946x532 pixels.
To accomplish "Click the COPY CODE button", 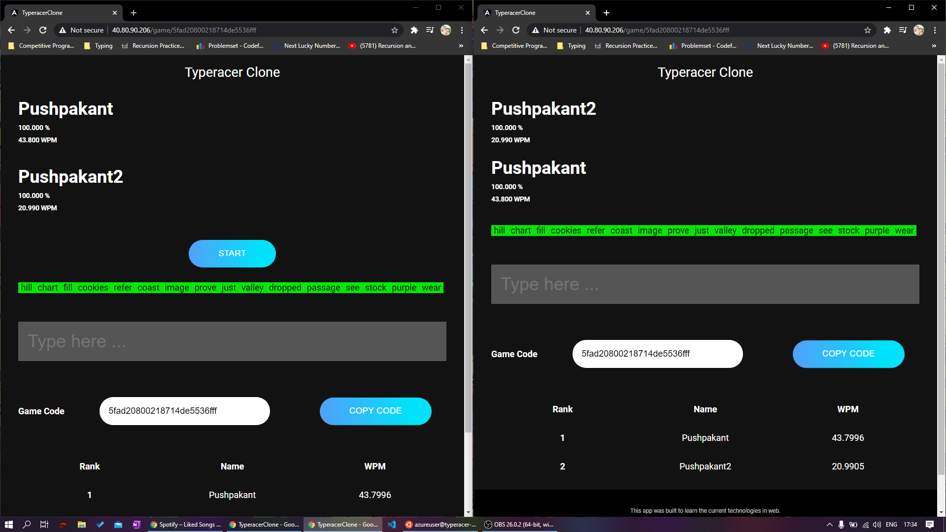I will (375, 411).
